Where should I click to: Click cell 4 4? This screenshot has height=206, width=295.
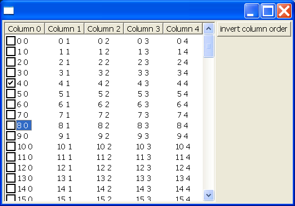(183, 83)
